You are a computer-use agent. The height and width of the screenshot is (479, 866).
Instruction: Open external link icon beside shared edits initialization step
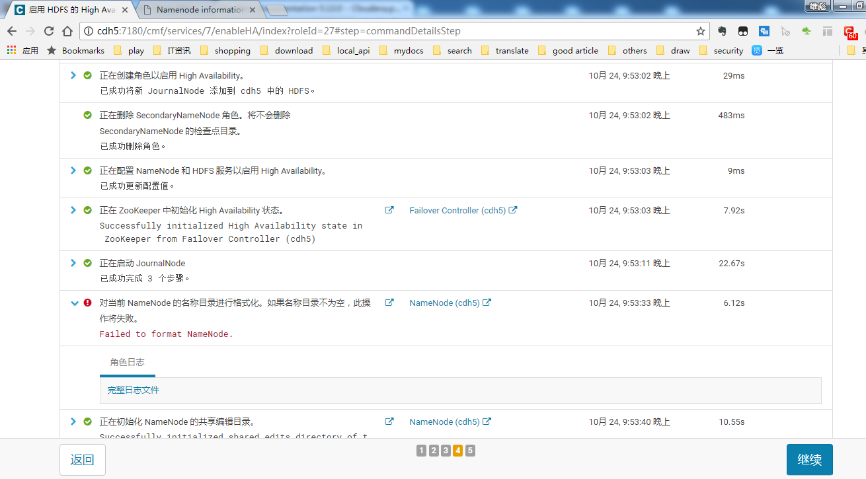(x=389, y=422)
